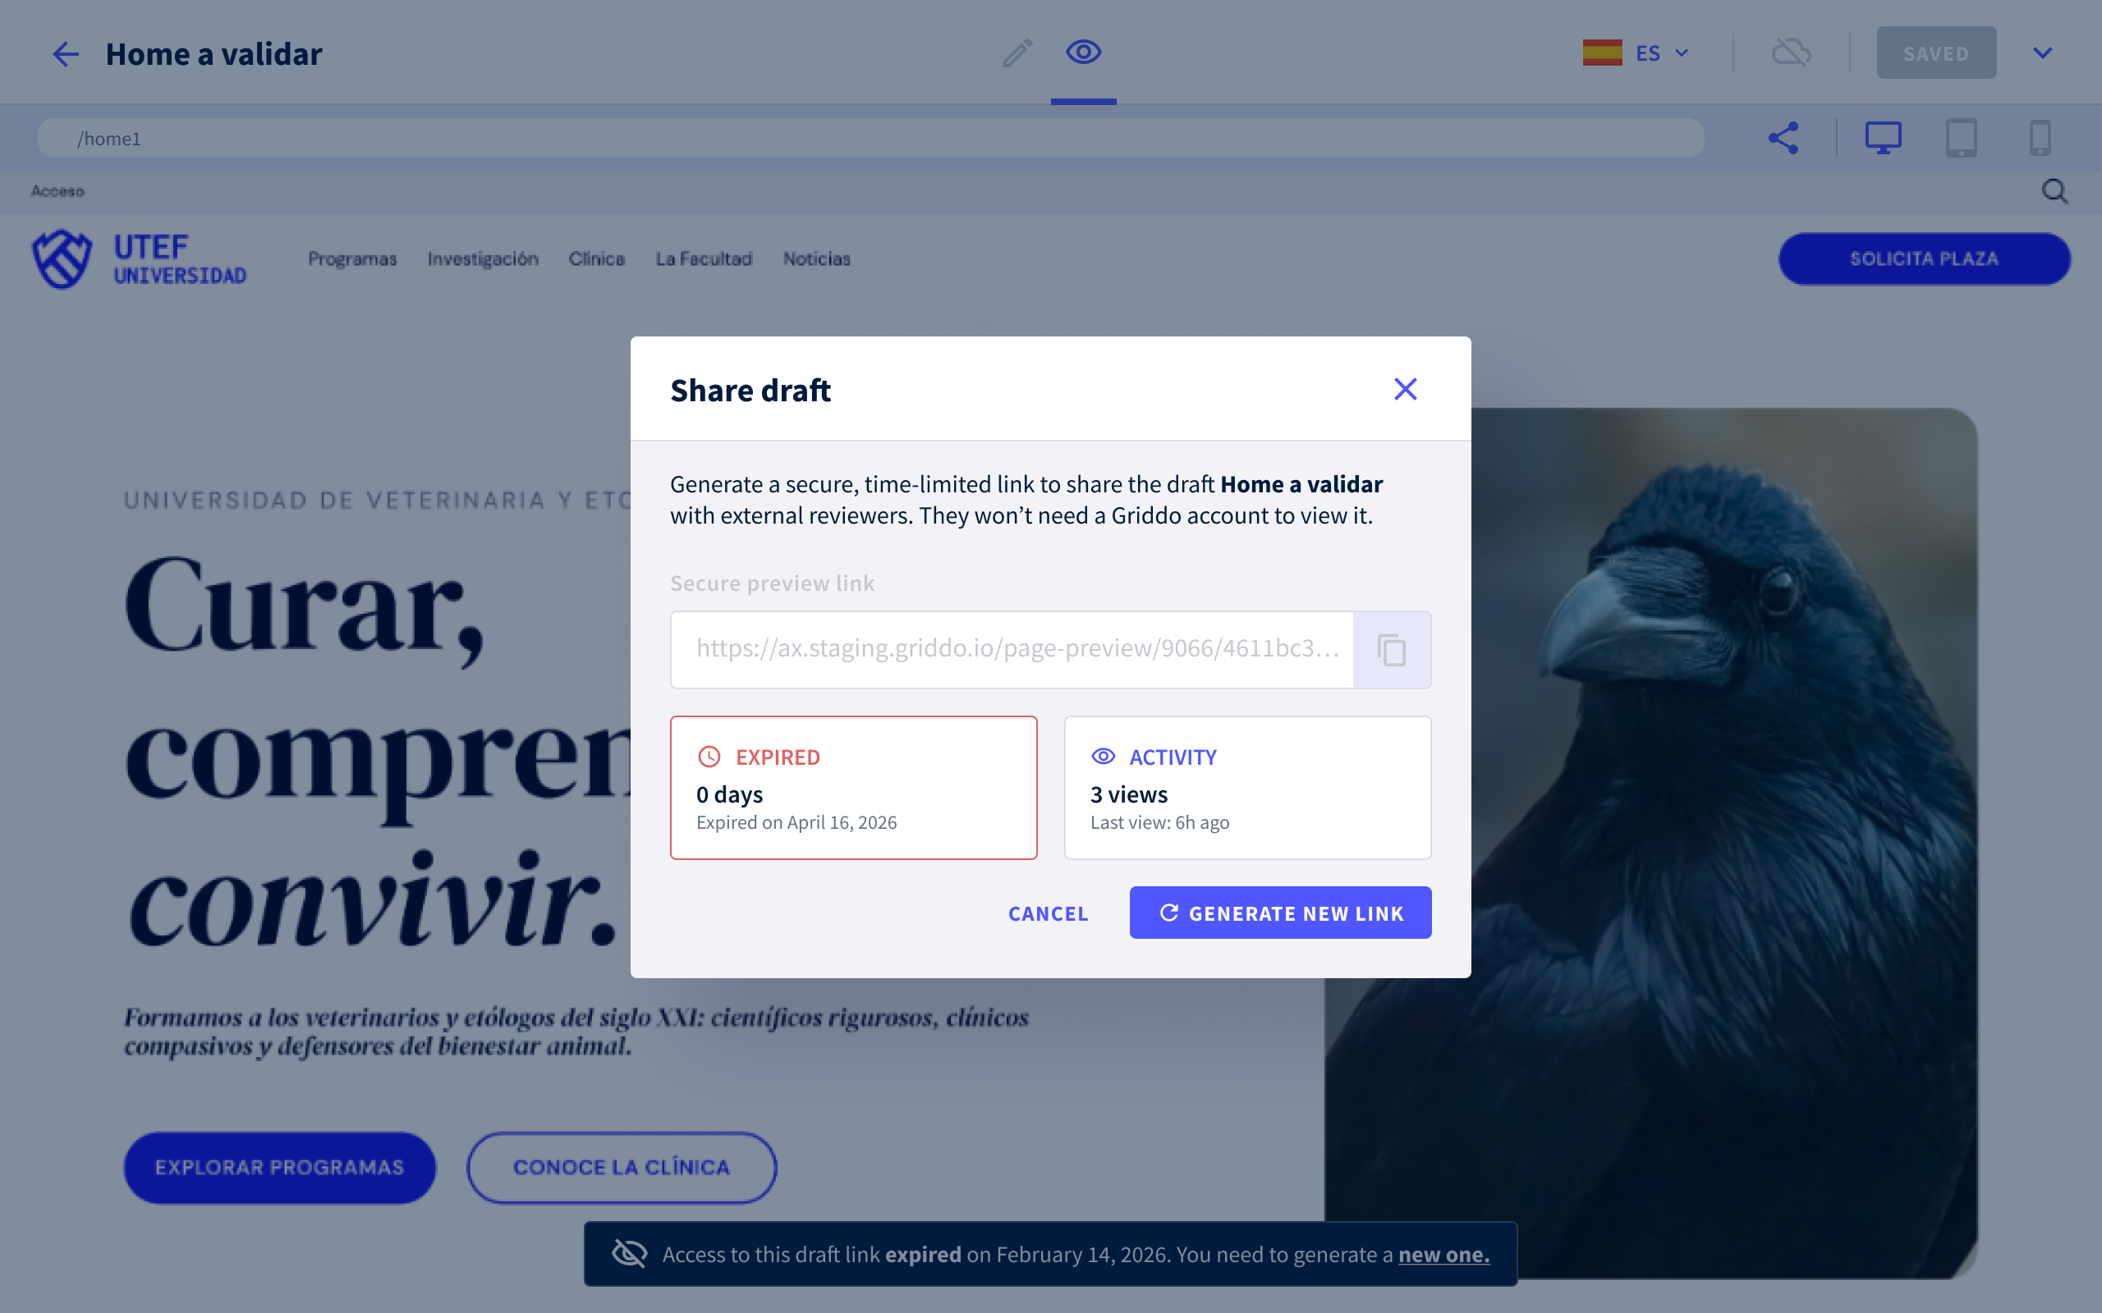
Task: Click the '3 views' activity text
Action: click(1129, 794)
